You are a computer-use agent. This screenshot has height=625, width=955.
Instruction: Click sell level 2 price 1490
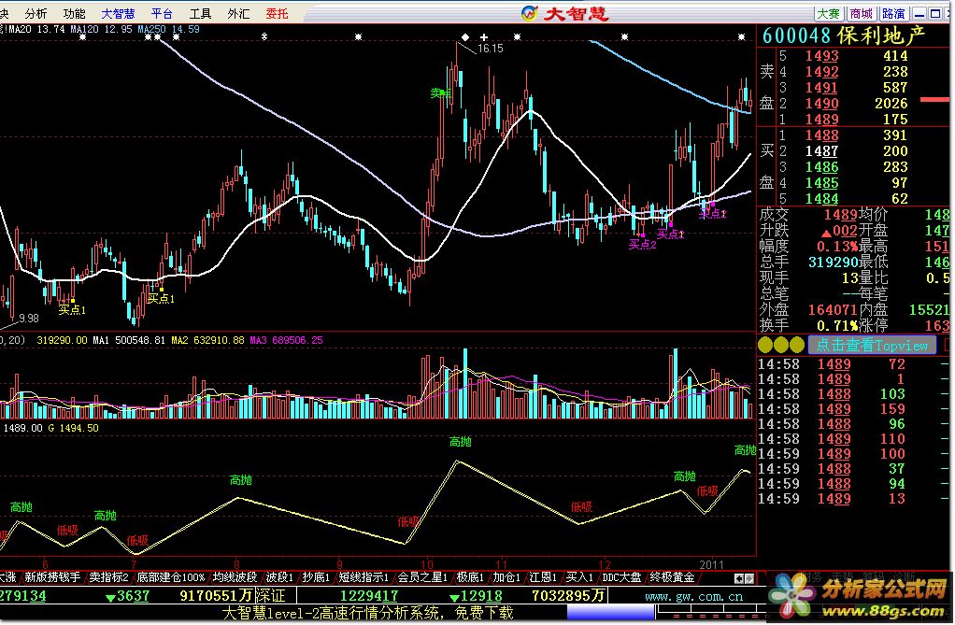tap(821, 104)
